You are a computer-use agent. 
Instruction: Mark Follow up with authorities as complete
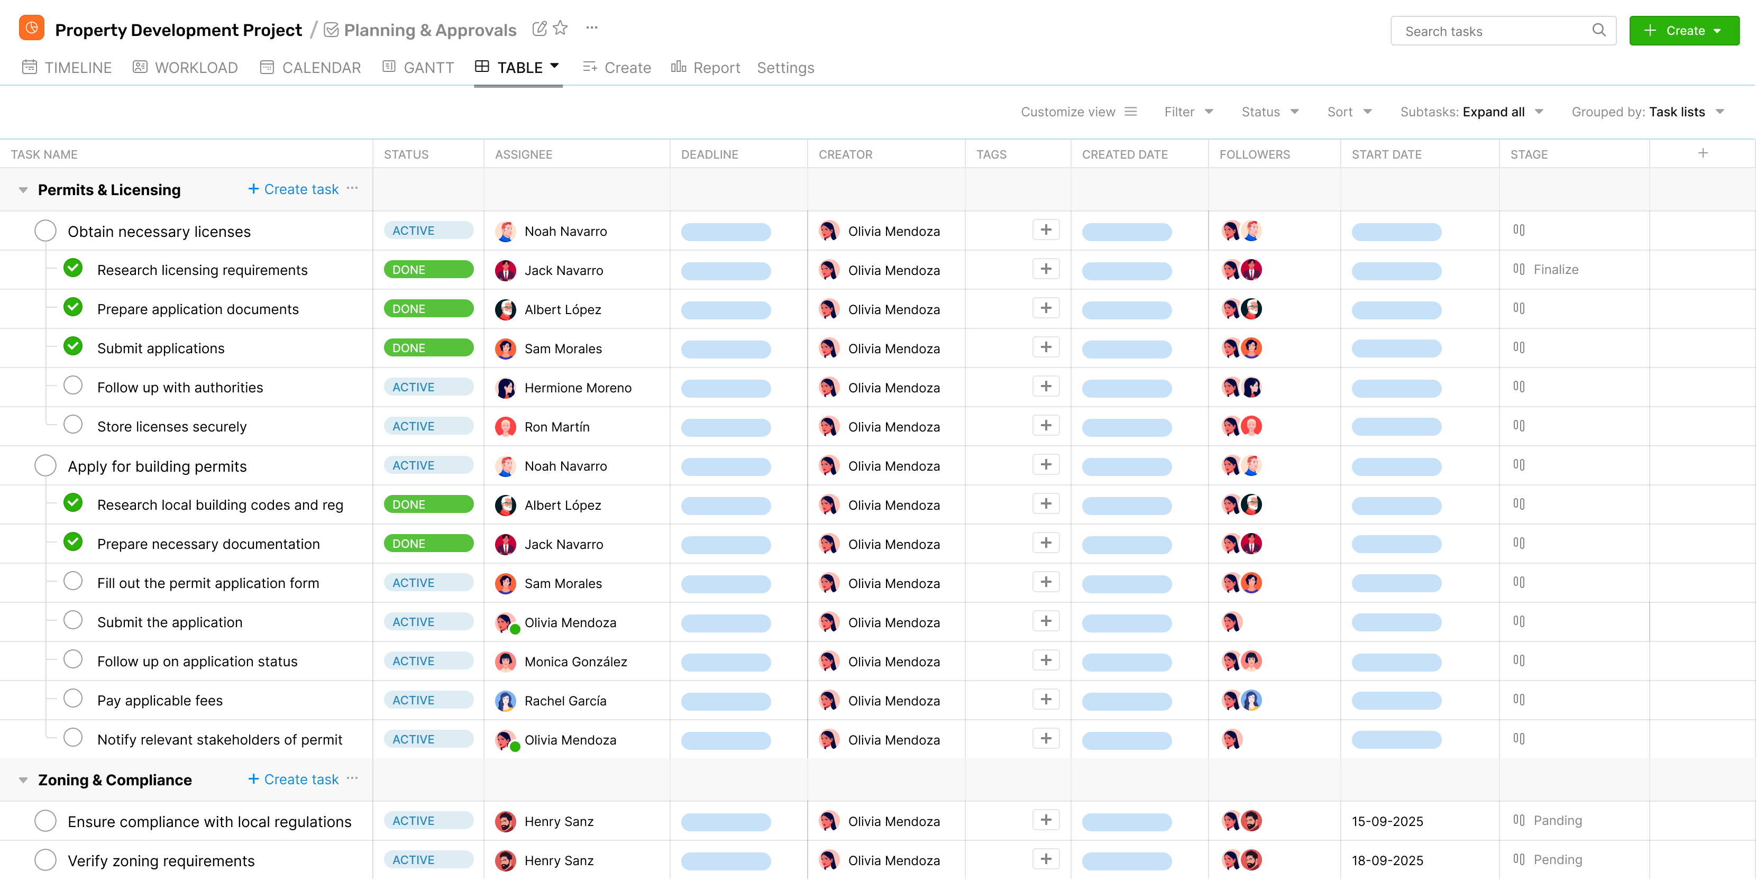click(73, 385)
